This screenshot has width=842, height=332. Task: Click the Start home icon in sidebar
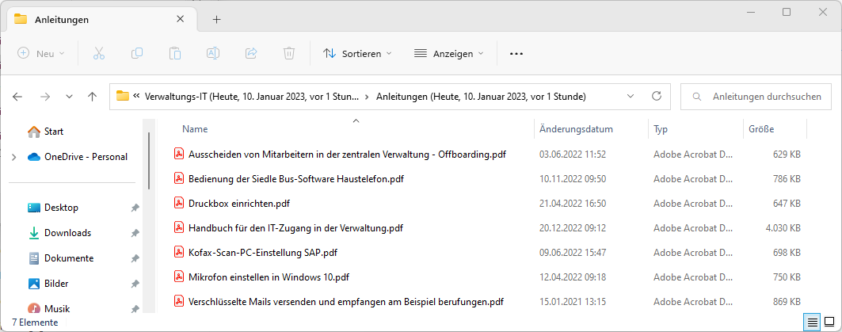click(x=34, y=131)
